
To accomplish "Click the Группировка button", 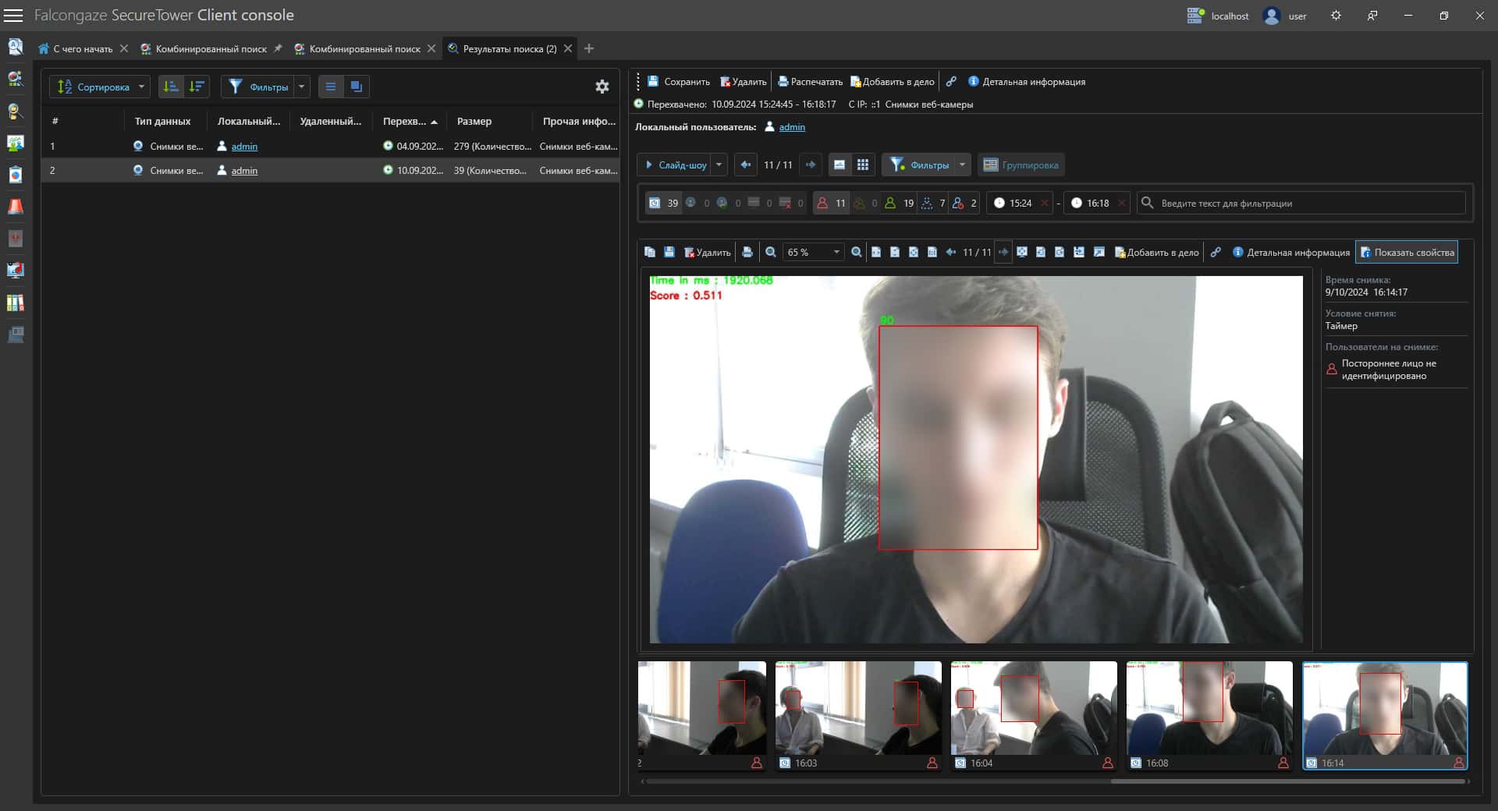I will coord(1021,165).
